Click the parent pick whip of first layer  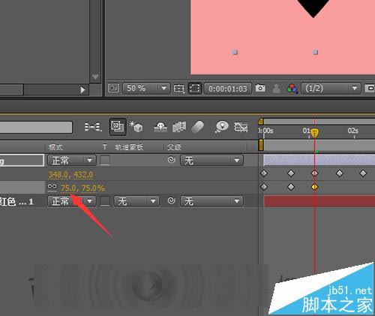[x=171, y=160]
